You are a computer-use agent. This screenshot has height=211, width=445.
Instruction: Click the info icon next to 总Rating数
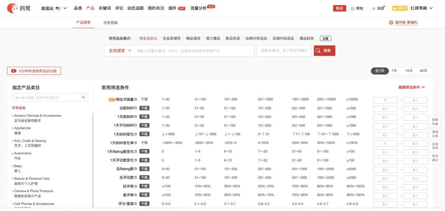[x=136, y=169]
